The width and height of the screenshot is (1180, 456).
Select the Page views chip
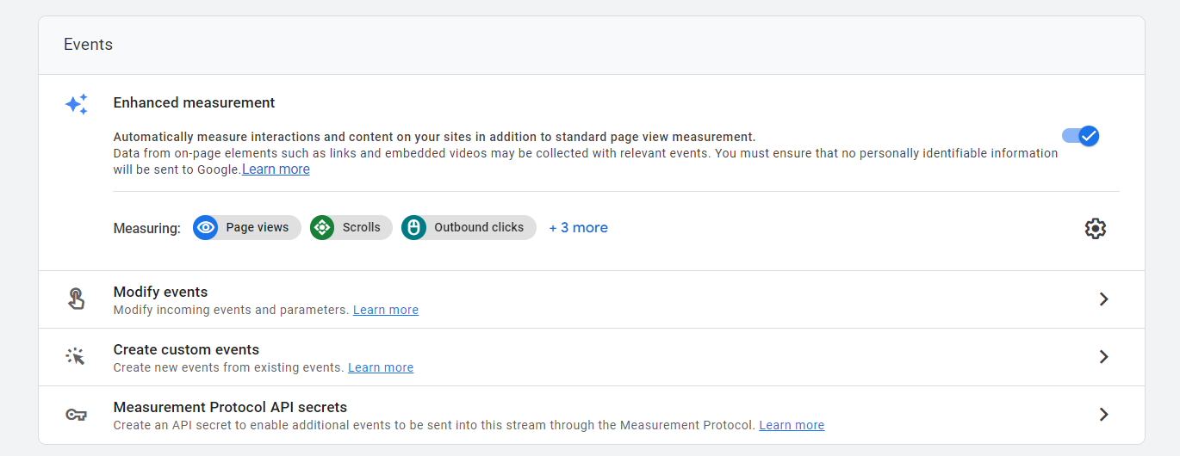coord(247,227)
